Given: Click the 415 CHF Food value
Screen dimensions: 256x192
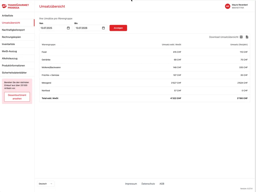Looking at the screenshot, I should 177,52.
